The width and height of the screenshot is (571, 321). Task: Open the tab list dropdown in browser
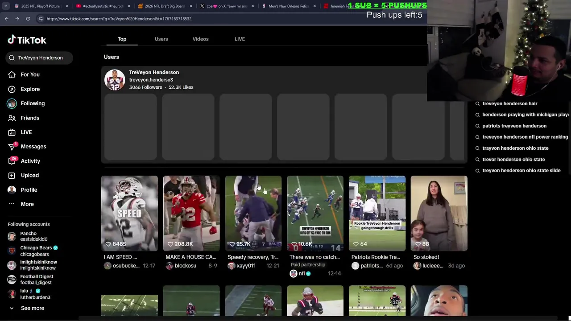(x=6, y=6)
